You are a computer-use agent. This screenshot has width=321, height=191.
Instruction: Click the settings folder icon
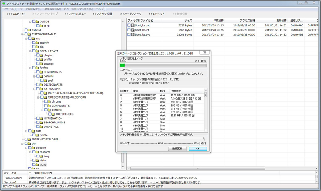click(41, 64)
